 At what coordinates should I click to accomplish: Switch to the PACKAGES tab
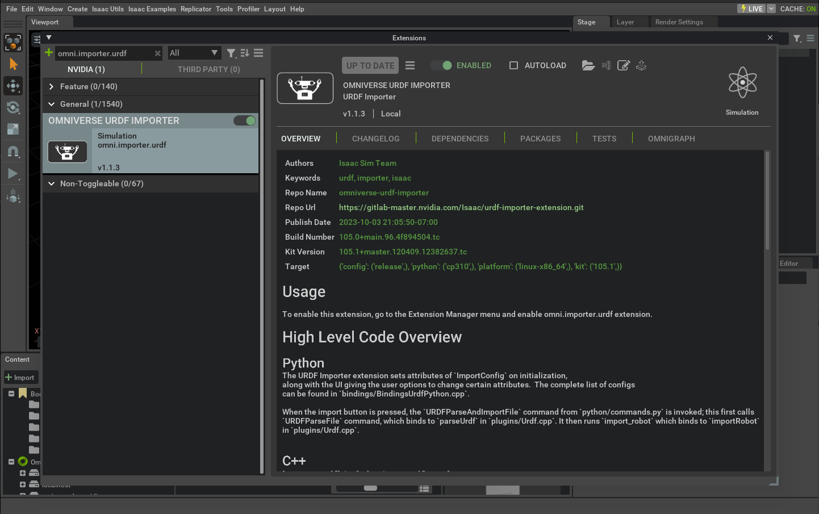click(541, 139)
